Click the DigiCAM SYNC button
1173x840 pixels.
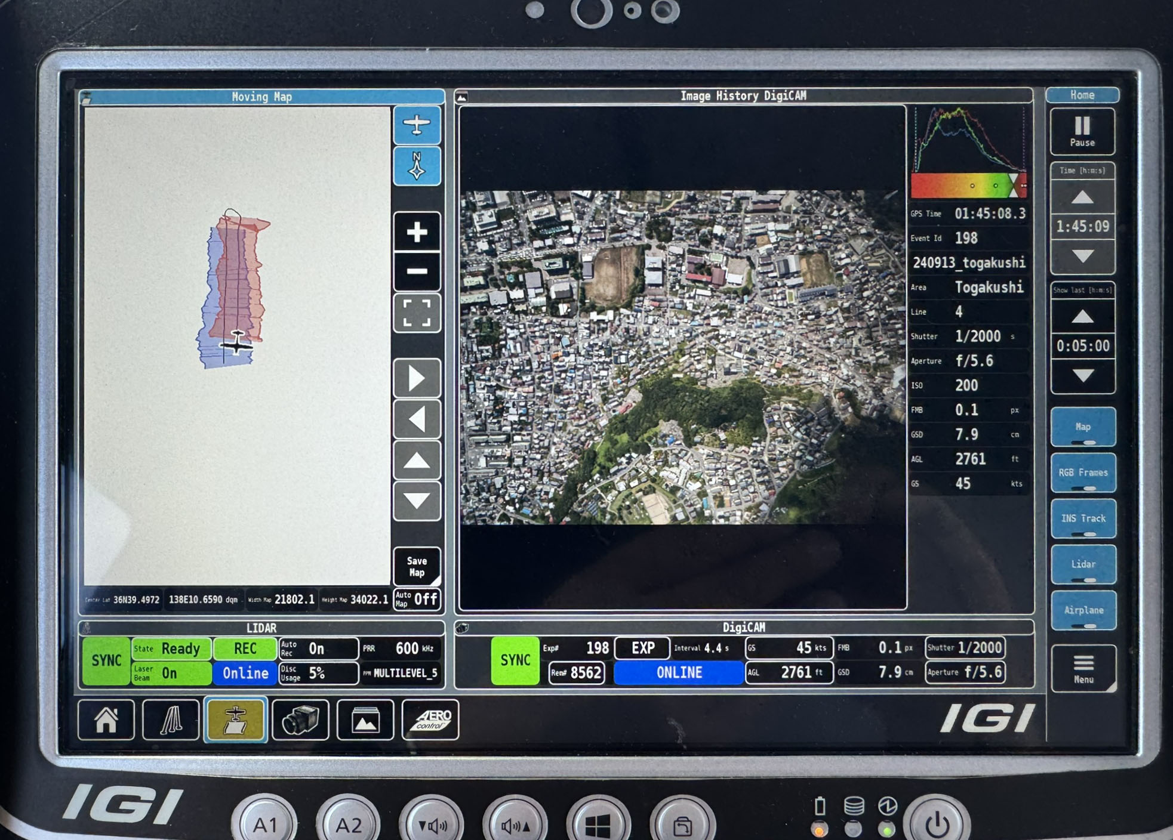pos(515,660)
